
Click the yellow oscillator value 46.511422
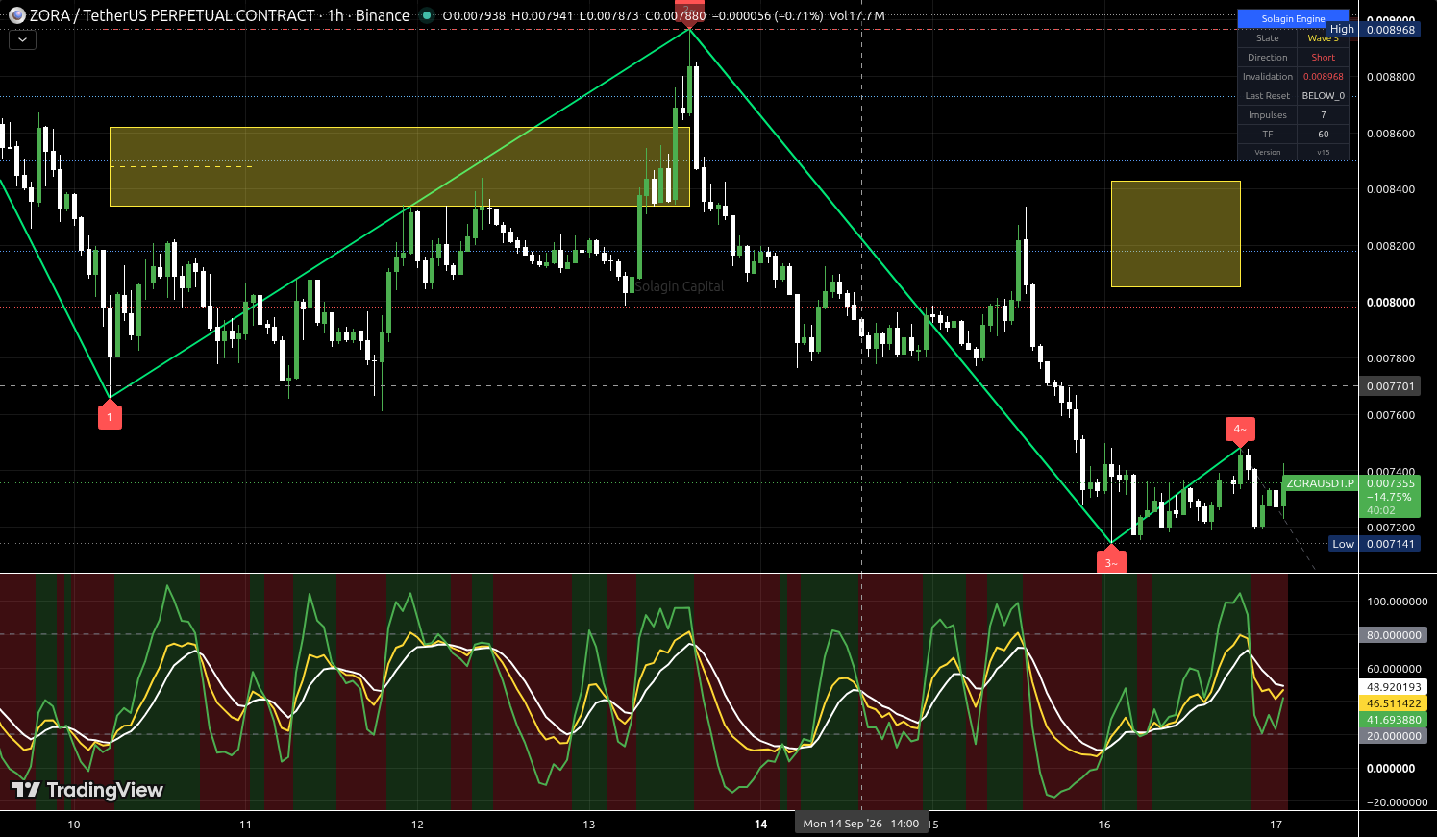(x=1394, y=703)
